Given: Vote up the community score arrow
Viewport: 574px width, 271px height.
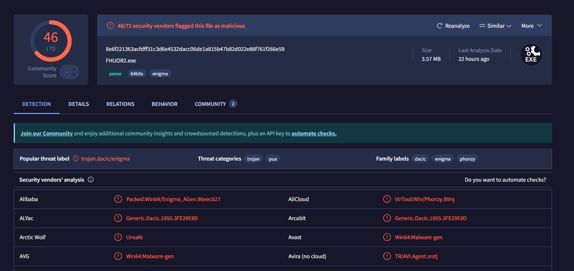Looking at the screenshot, I should pos(73,69).
